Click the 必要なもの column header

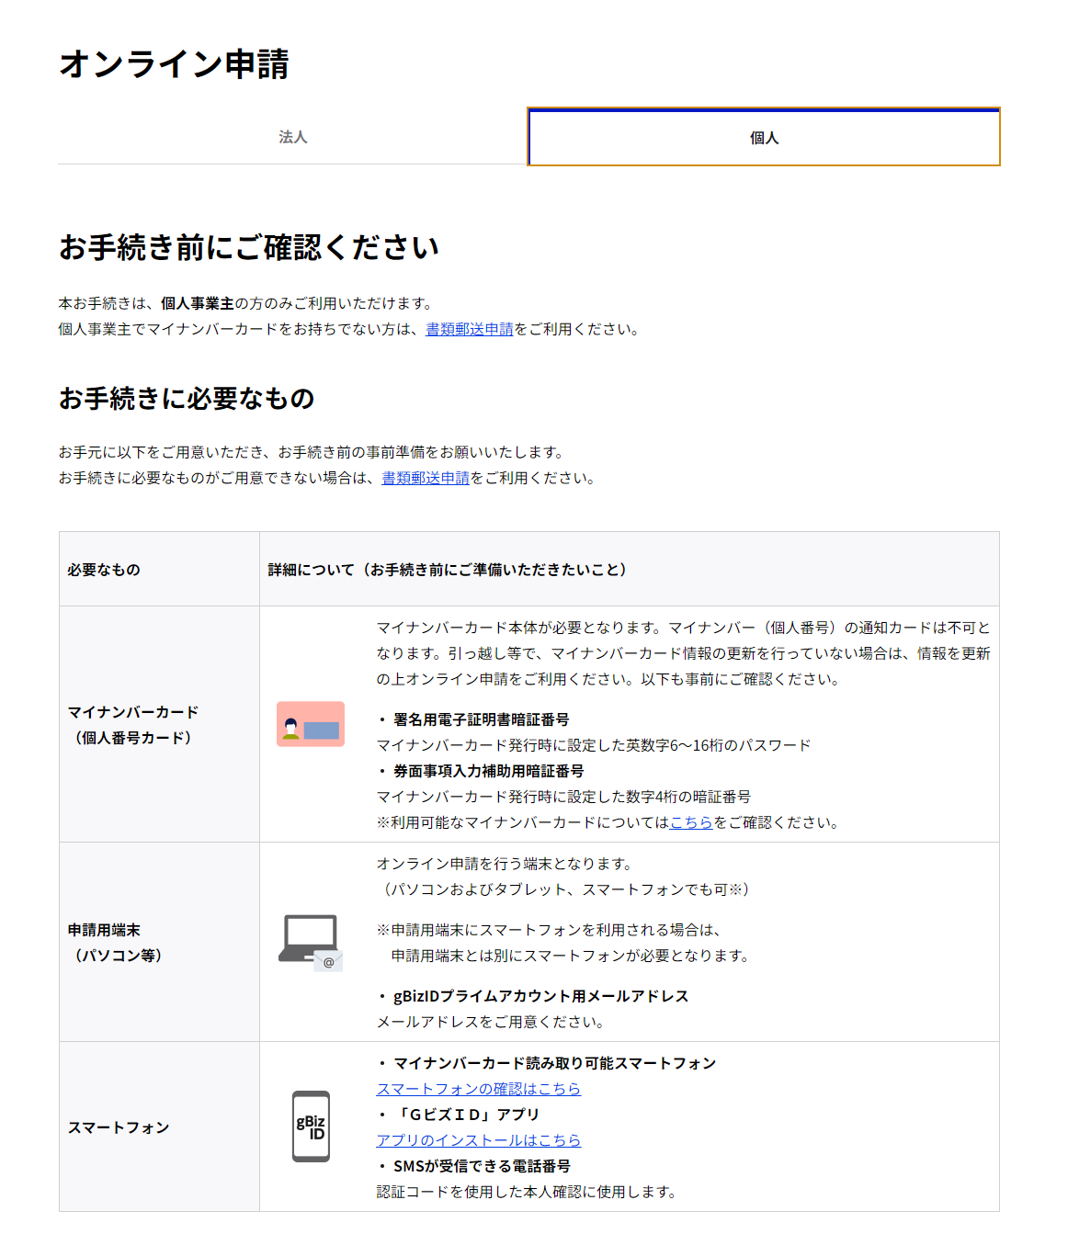[104, 570]
